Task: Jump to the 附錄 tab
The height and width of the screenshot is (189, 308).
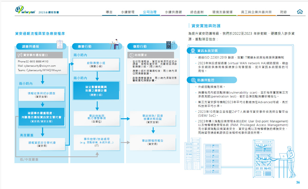Action: 283,12
